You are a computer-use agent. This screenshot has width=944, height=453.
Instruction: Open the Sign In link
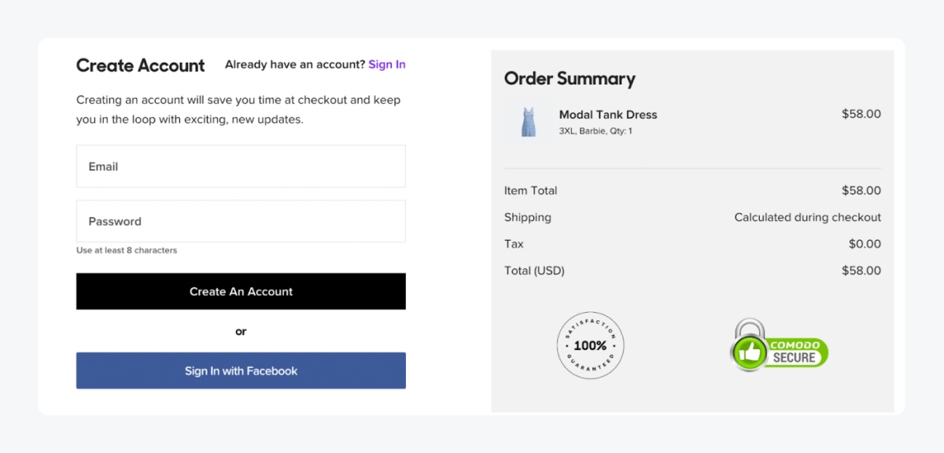(387, 64)
